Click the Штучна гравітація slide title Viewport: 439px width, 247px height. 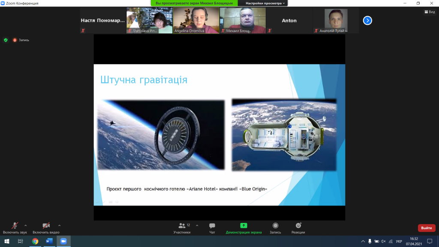(x=144, y=80)
